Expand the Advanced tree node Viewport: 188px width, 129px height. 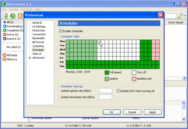pyautogui.click(x=30, y=58)
